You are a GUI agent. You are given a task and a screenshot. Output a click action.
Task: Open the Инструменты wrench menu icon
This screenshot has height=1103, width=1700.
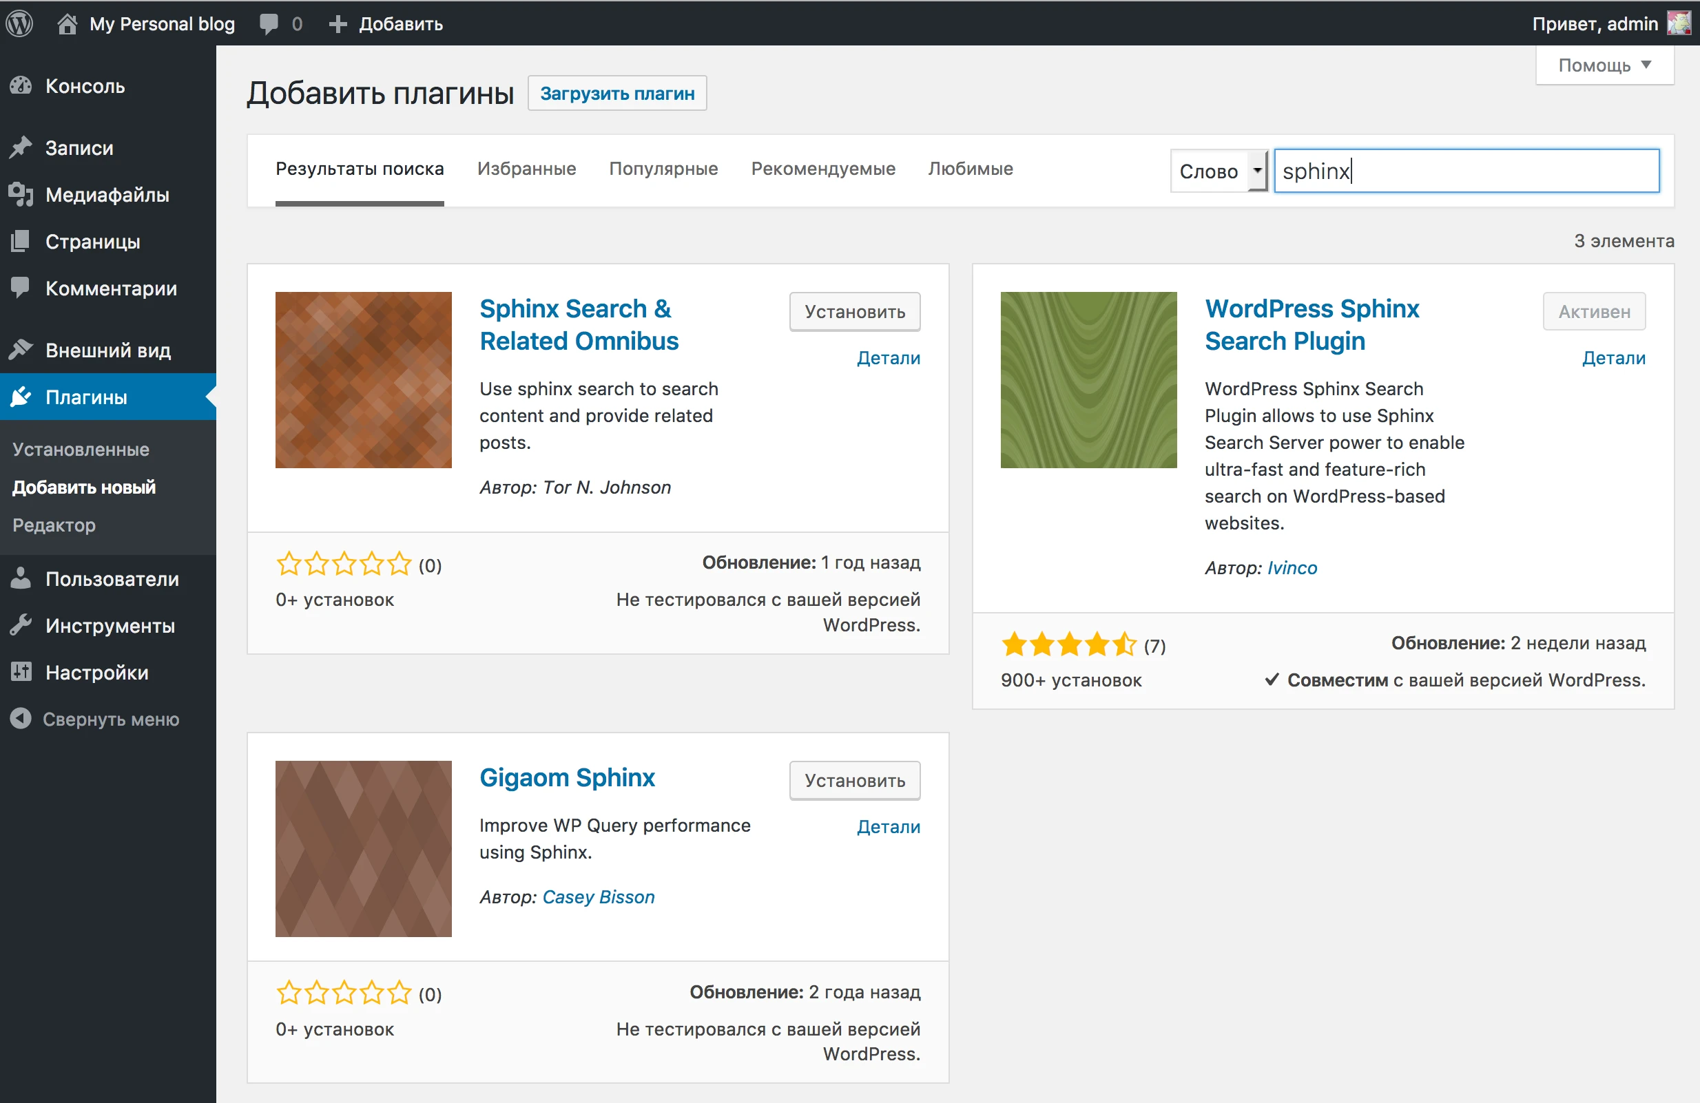click(21, 625)
